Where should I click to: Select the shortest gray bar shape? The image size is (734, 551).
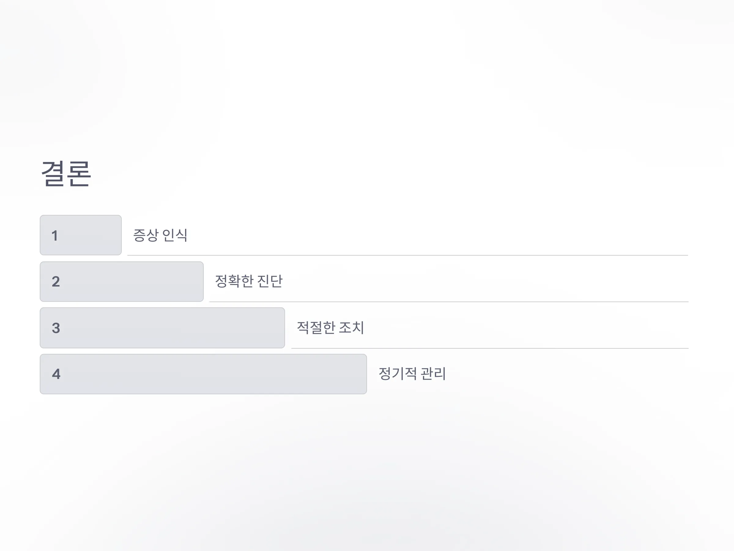(81, 235)
